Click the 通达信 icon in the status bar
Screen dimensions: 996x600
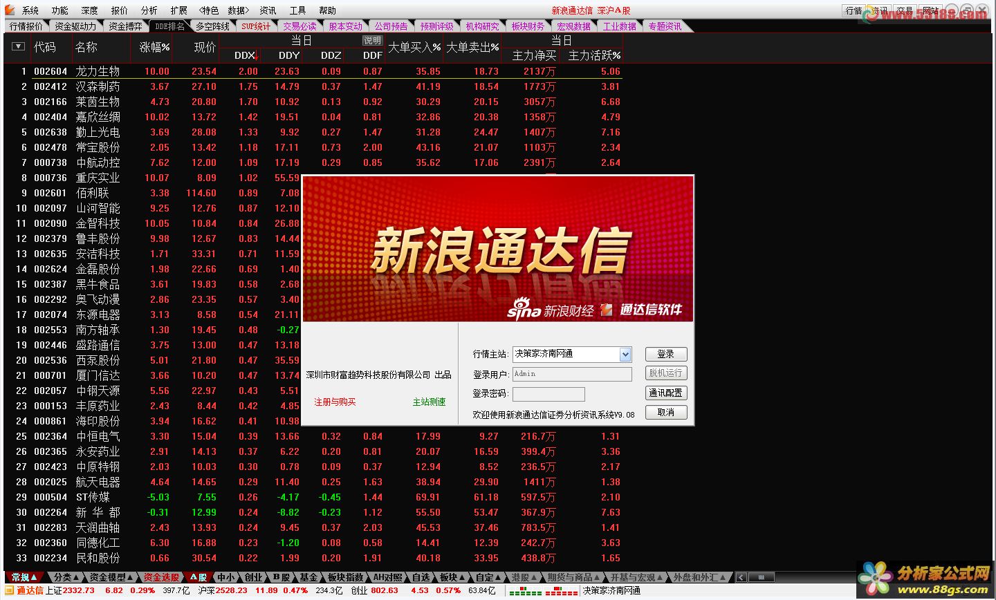[x=10, y=591]
